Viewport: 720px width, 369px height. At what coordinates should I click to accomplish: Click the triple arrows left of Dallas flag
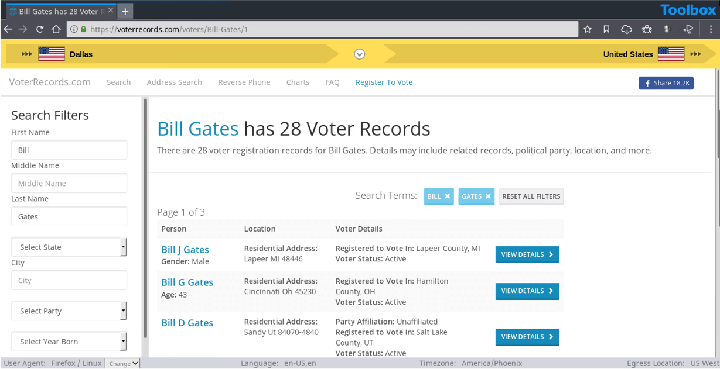point(27,54)
